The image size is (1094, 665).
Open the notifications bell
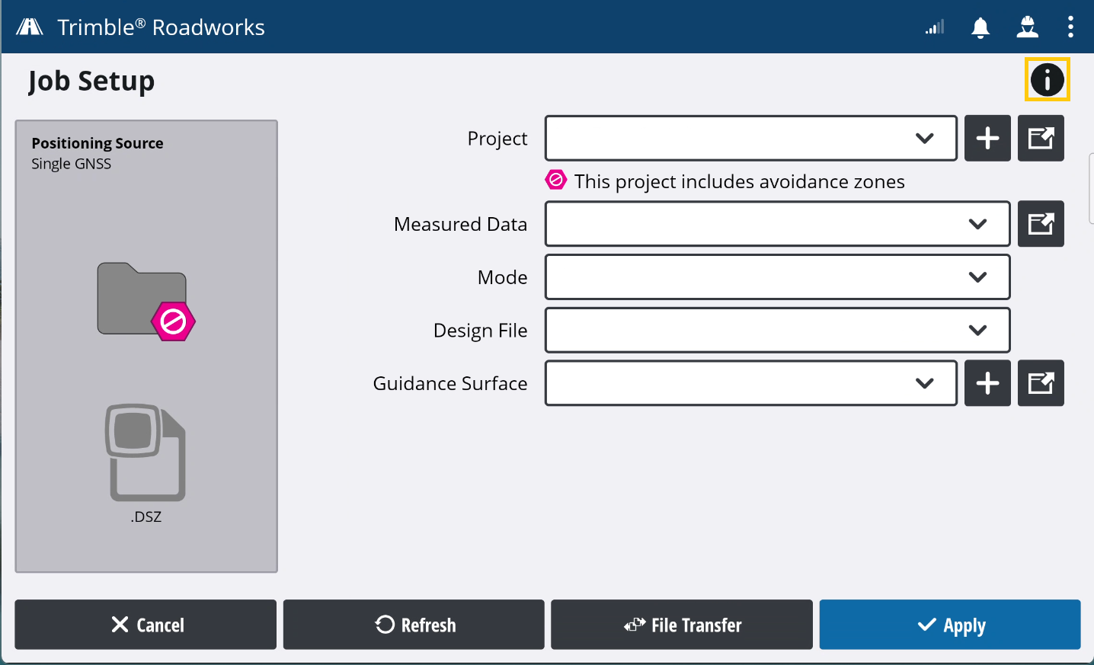coord(980,27)
